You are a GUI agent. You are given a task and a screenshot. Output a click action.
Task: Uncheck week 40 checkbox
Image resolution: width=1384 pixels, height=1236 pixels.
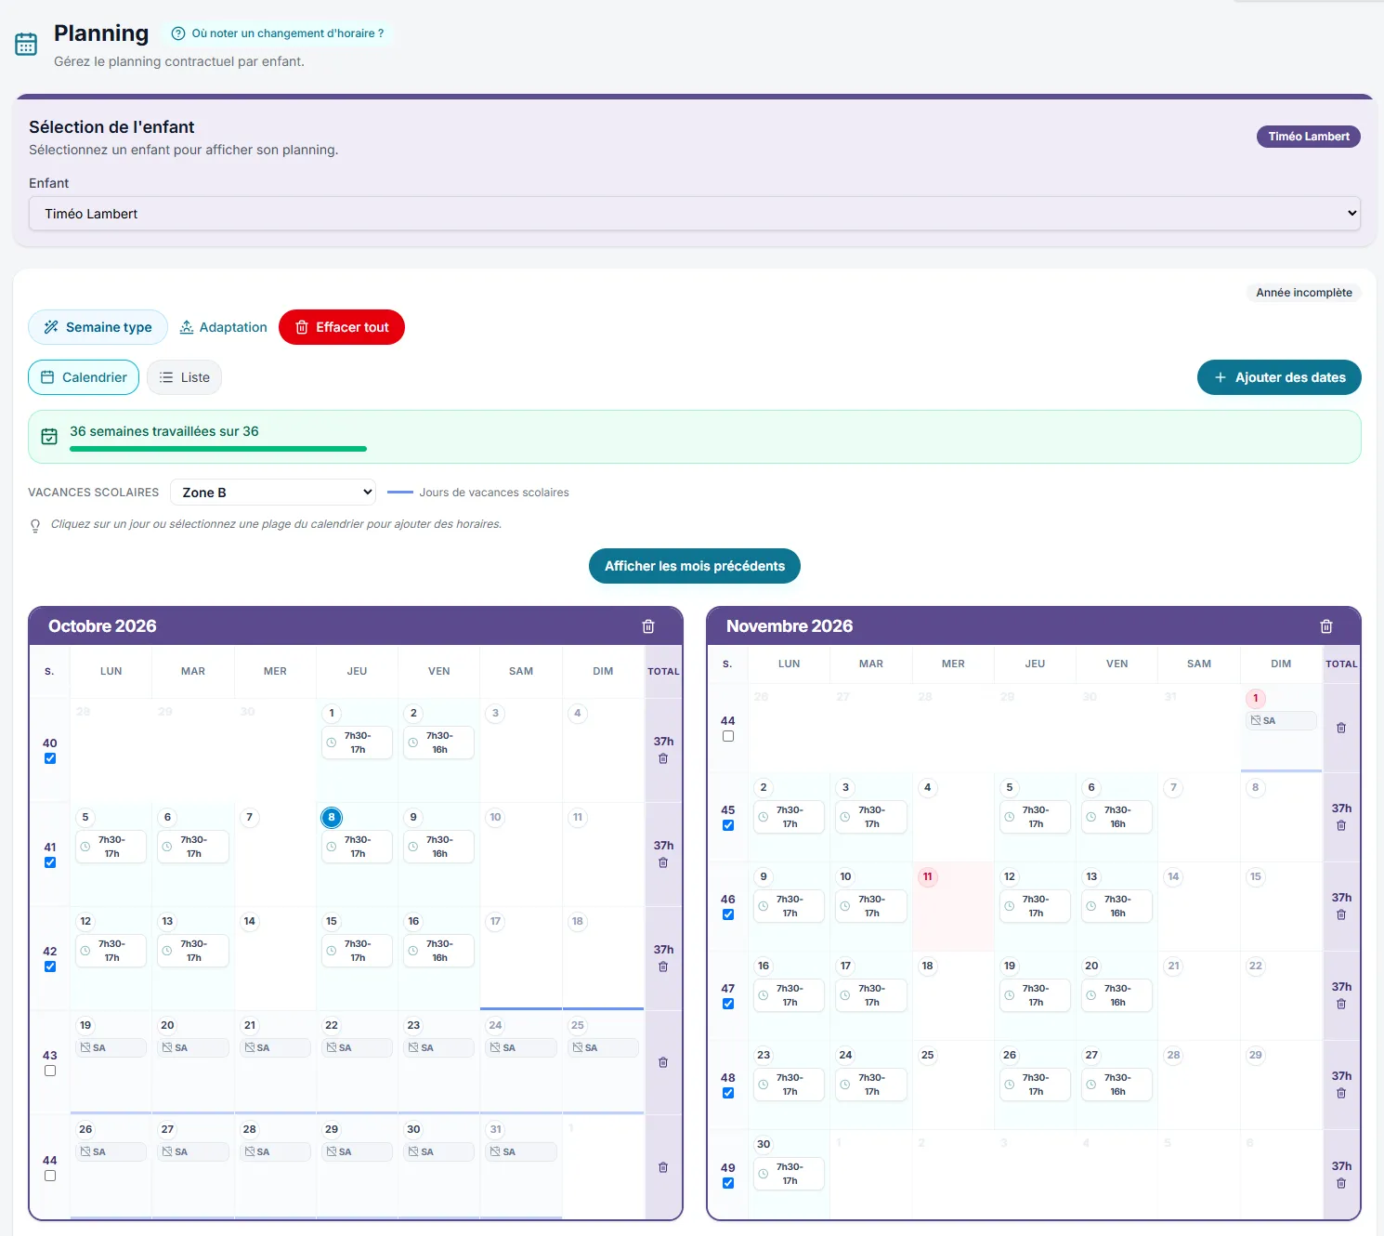coord(50,758)
